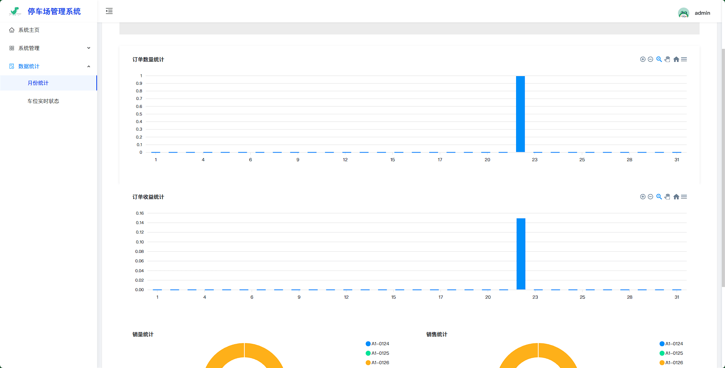725x368 pixels.
Task: Open the 订单数量统计 chart export menu
Action: (684, 59)
